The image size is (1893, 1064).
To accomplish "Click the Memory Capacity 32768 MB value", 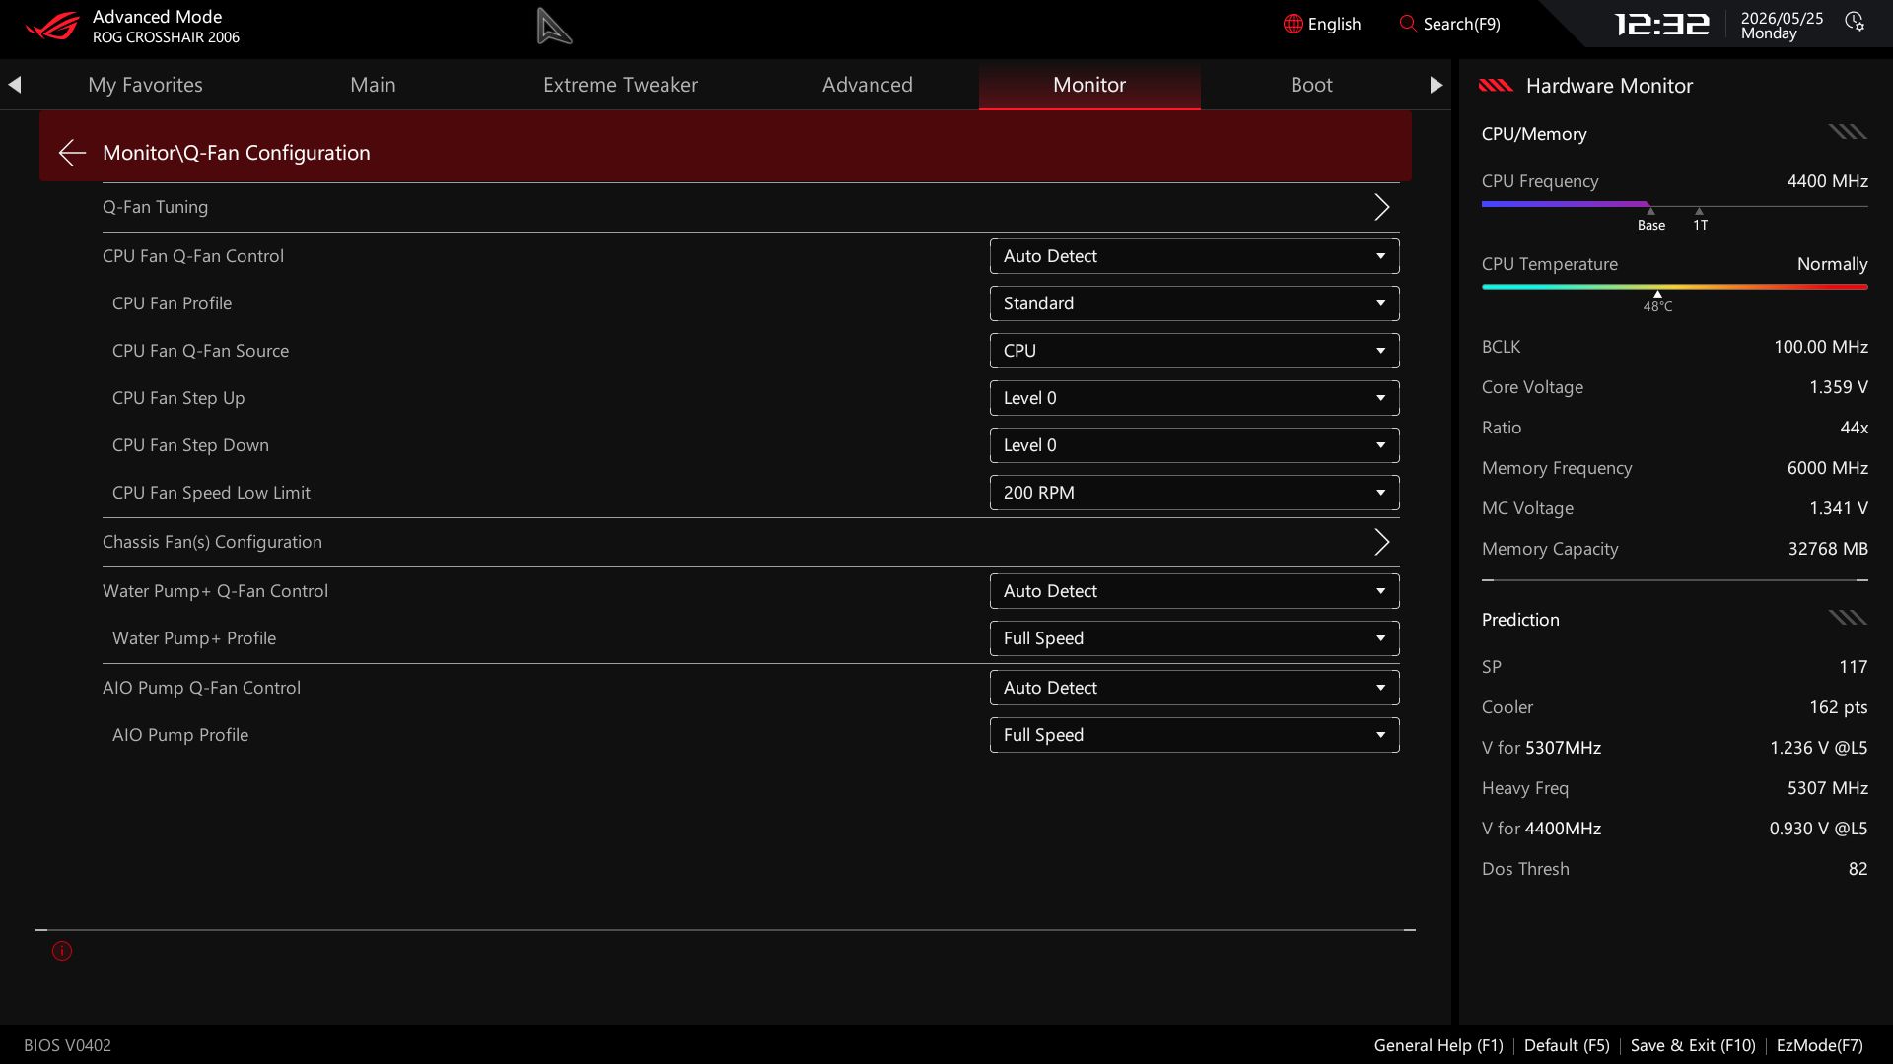I will (x=1828, y=549).
